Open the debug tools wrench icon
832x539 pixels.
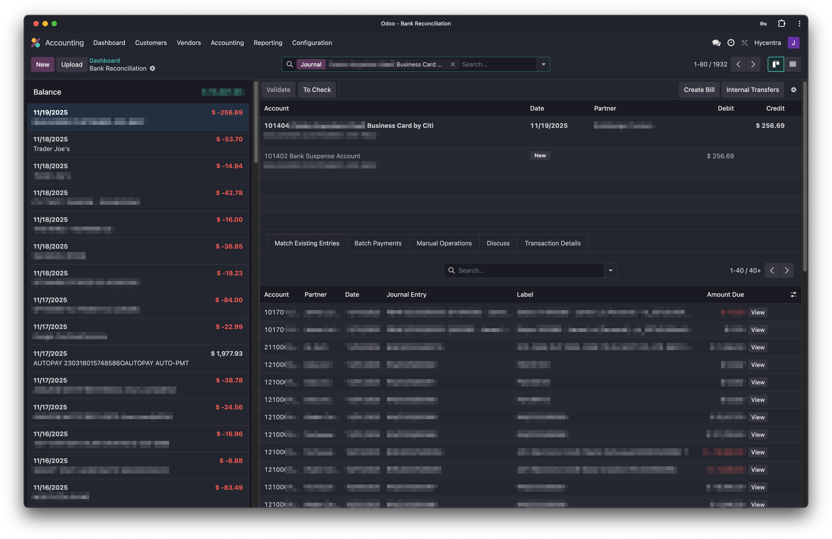pos(744,42)
